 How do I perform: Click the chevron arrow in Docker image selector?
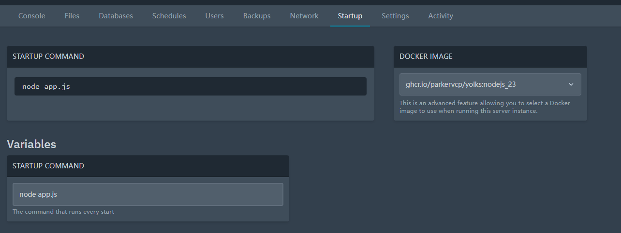click(571, 84)
